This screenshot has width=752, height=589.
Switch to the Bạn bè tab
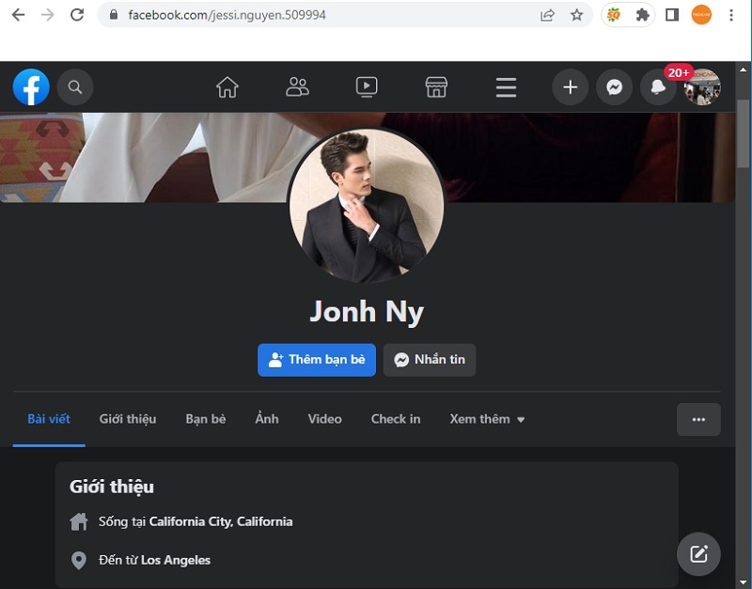[x=206, y=419]
